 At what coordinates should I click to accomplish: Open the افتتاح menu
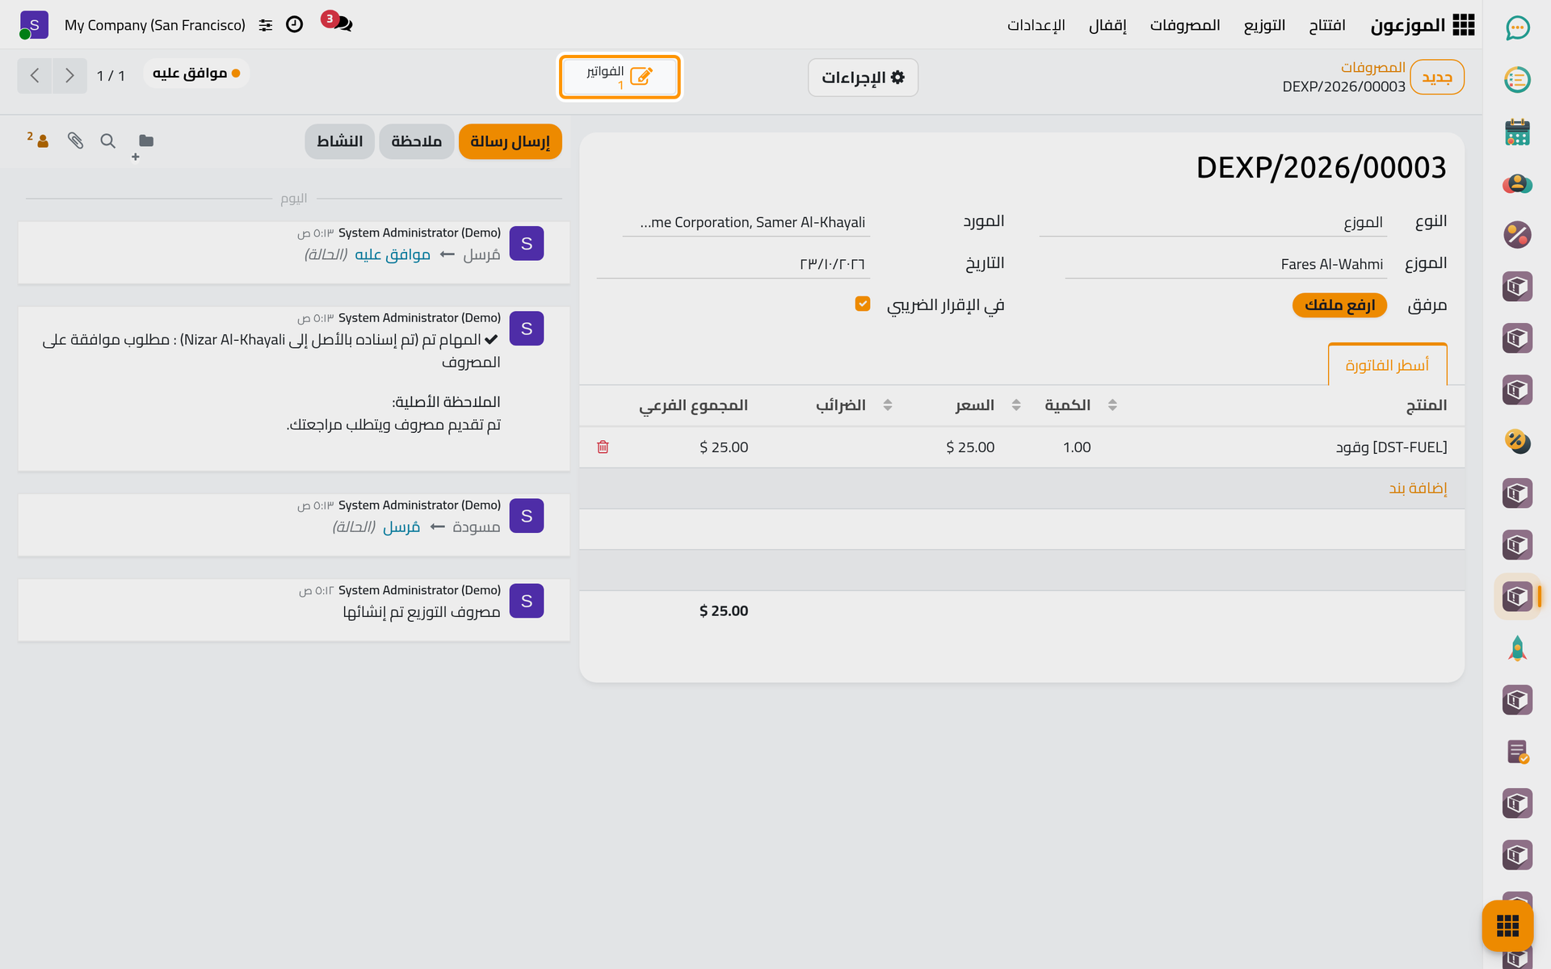tap(1327, 25)
